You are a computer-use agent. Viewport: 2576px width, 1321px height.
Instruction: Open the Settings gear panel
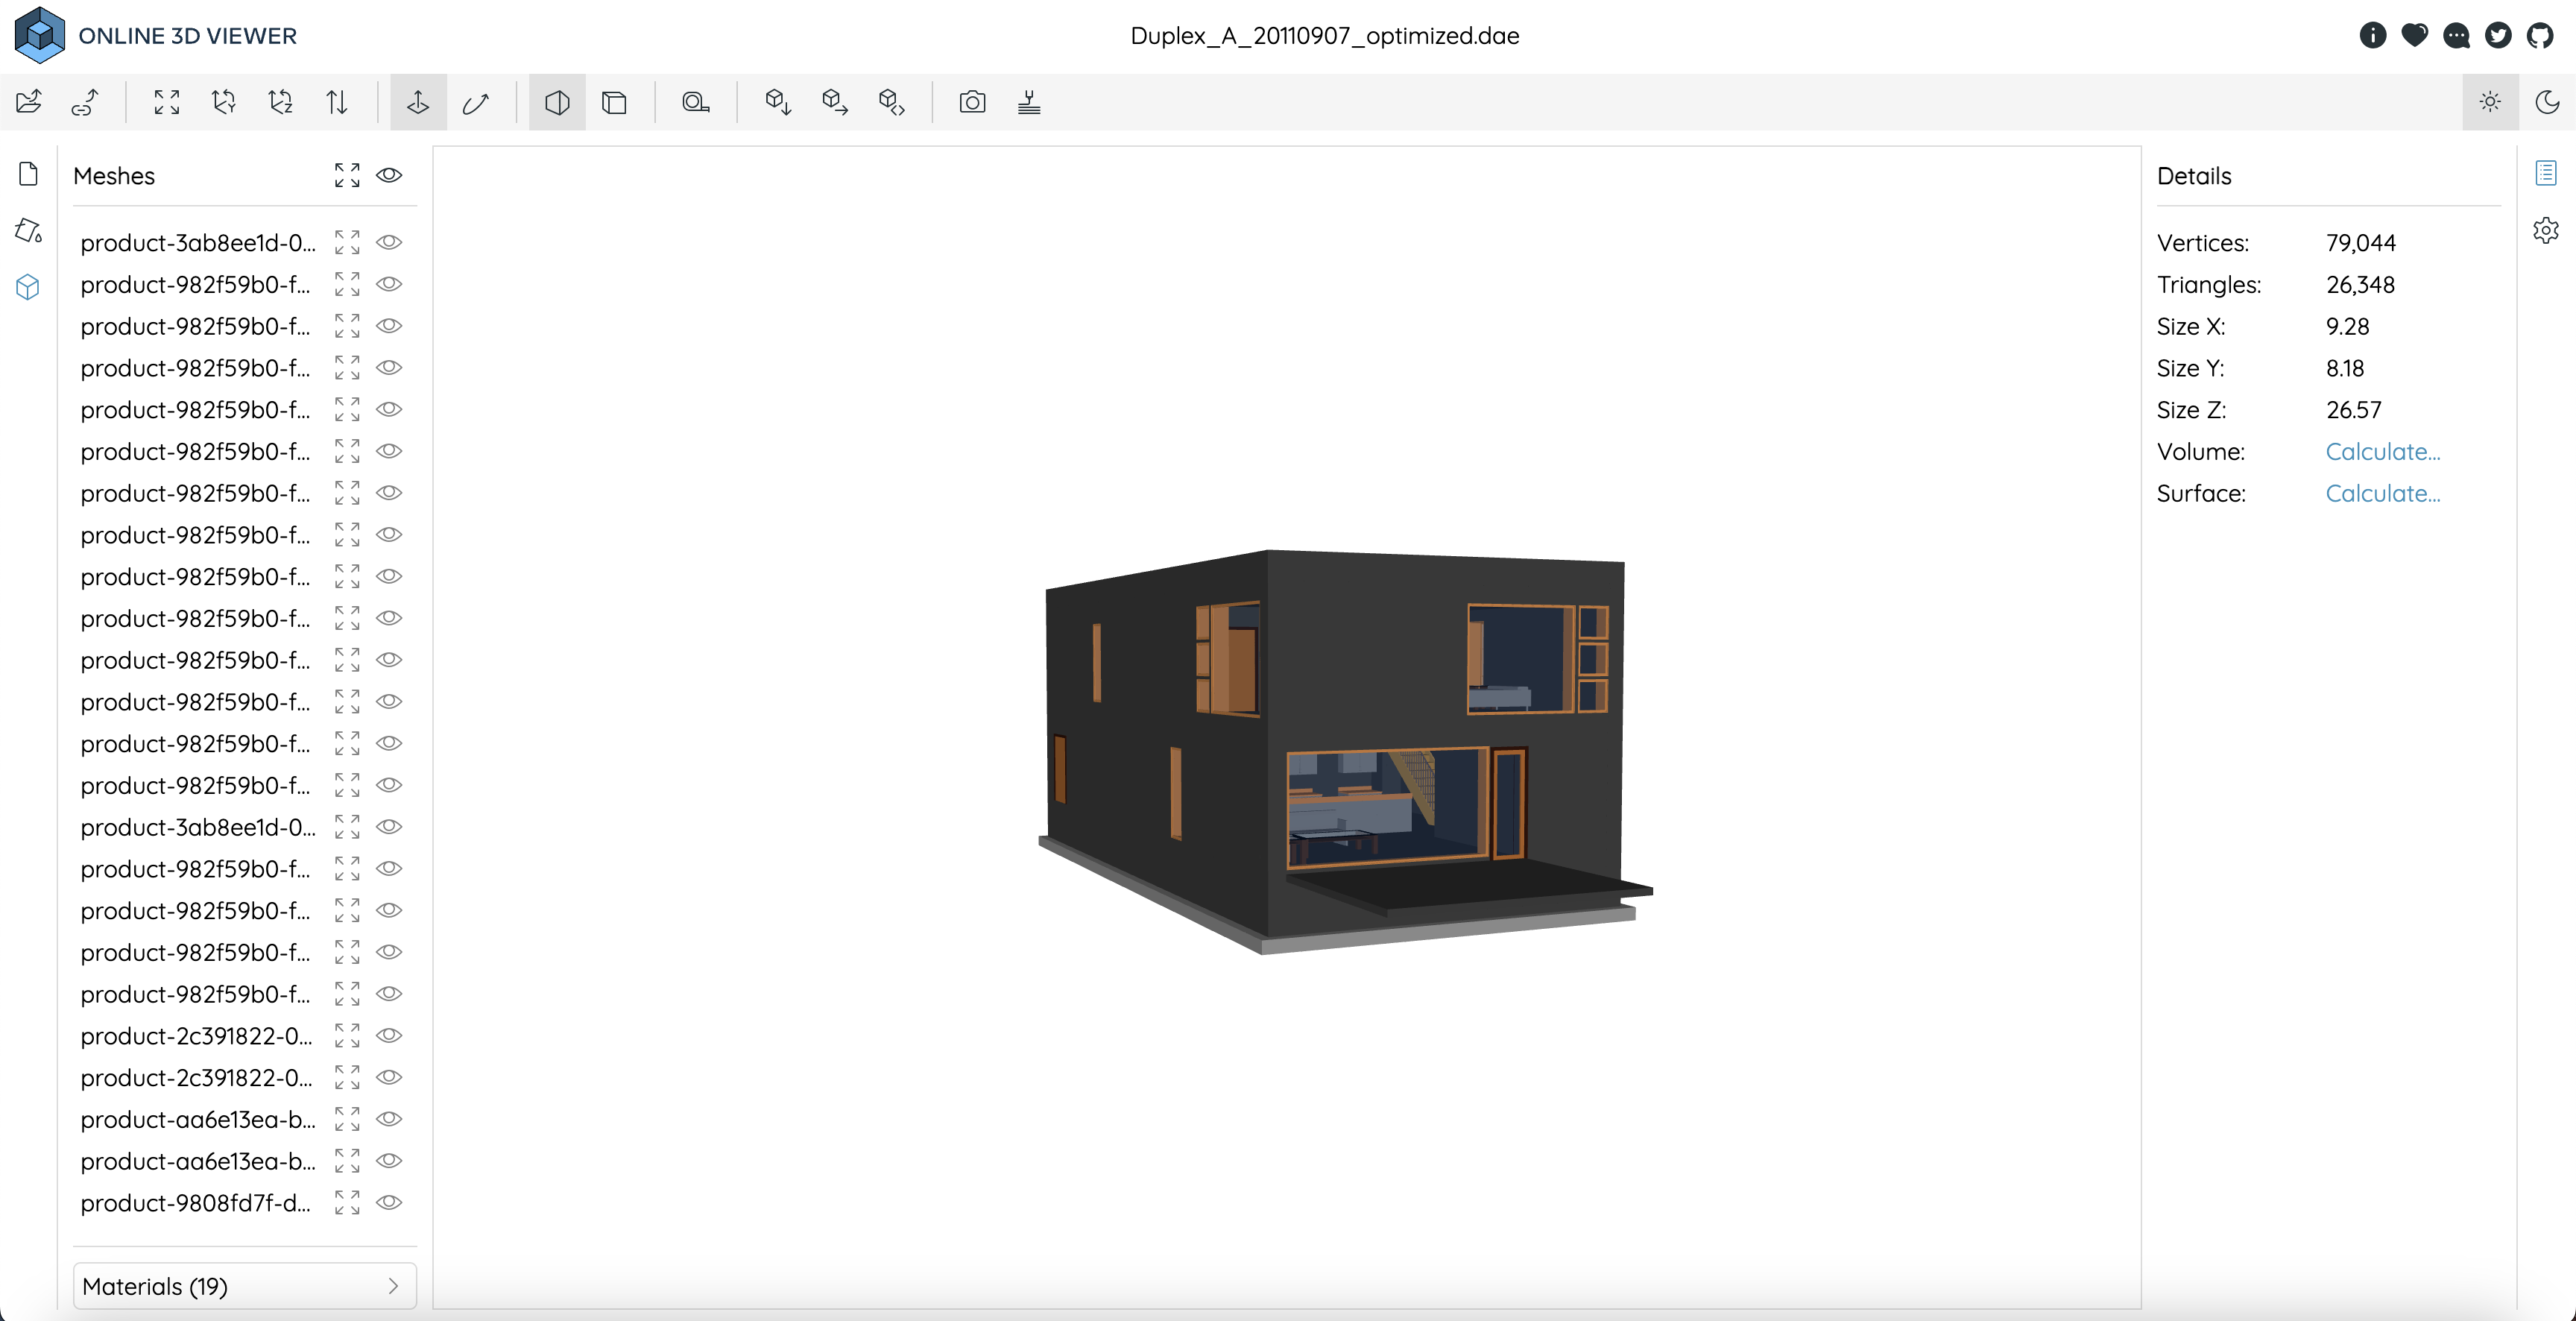[2546, 230]
